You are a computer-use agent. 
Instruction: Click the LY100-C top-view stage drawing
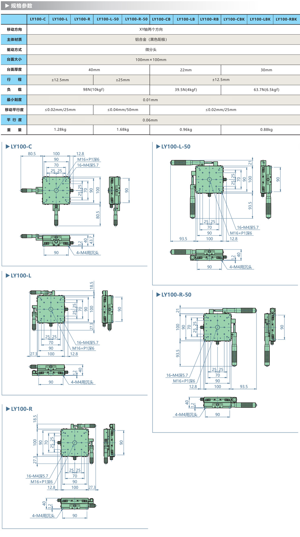56,190
